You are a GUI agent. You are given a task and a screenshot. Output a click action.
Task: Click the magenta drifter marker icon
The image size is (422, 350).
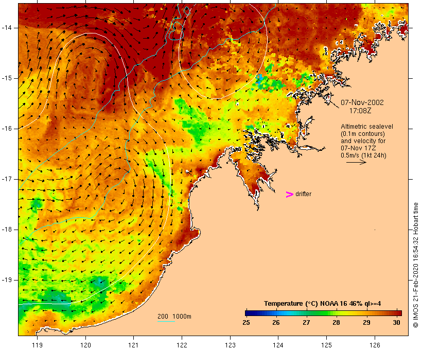click(289, 195)
